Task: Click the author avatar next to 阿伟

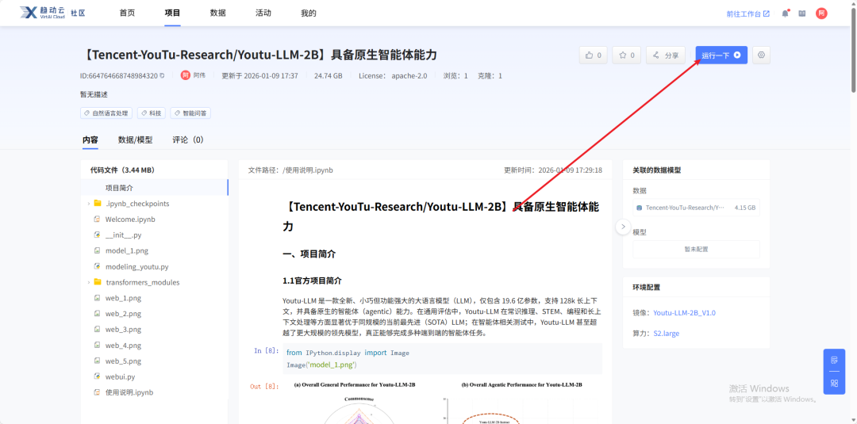Action: coord(186,75)
